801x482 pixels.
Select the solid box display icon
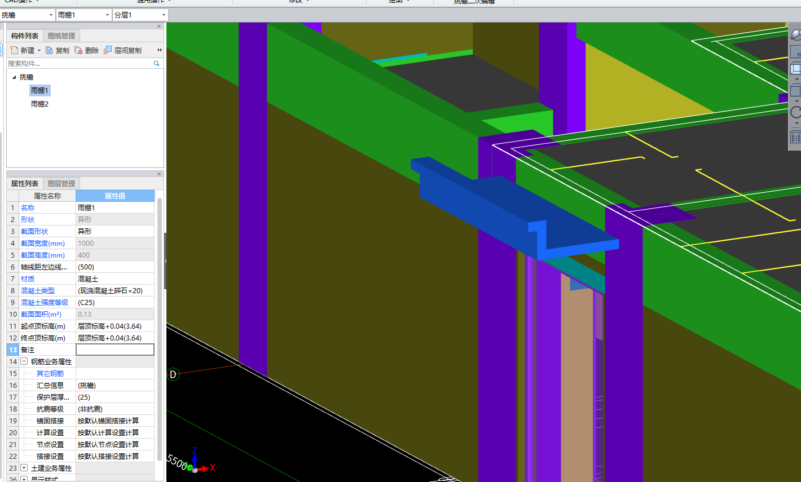pyautogui.click(x=796, y=90)
